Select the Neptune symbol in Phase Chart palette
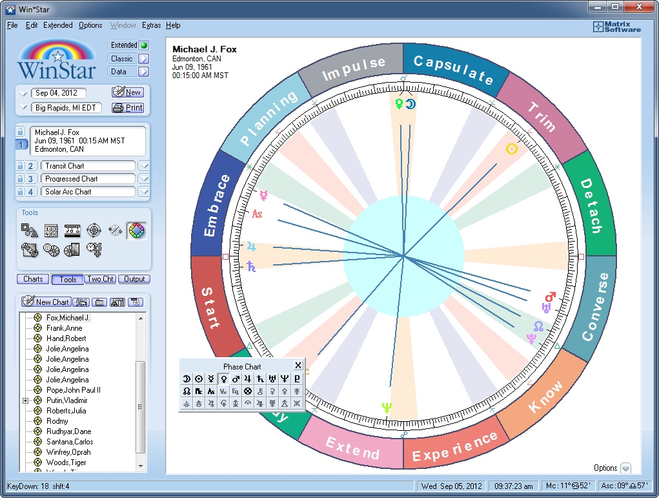659x498 pixels. [x=285, y=379]
